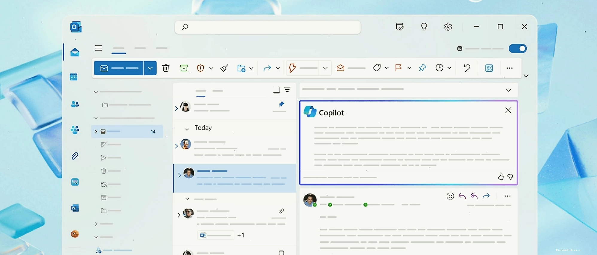Screen dimensions: 597x255
Task: Toggle the blue switch at top right
Action: 518,48
